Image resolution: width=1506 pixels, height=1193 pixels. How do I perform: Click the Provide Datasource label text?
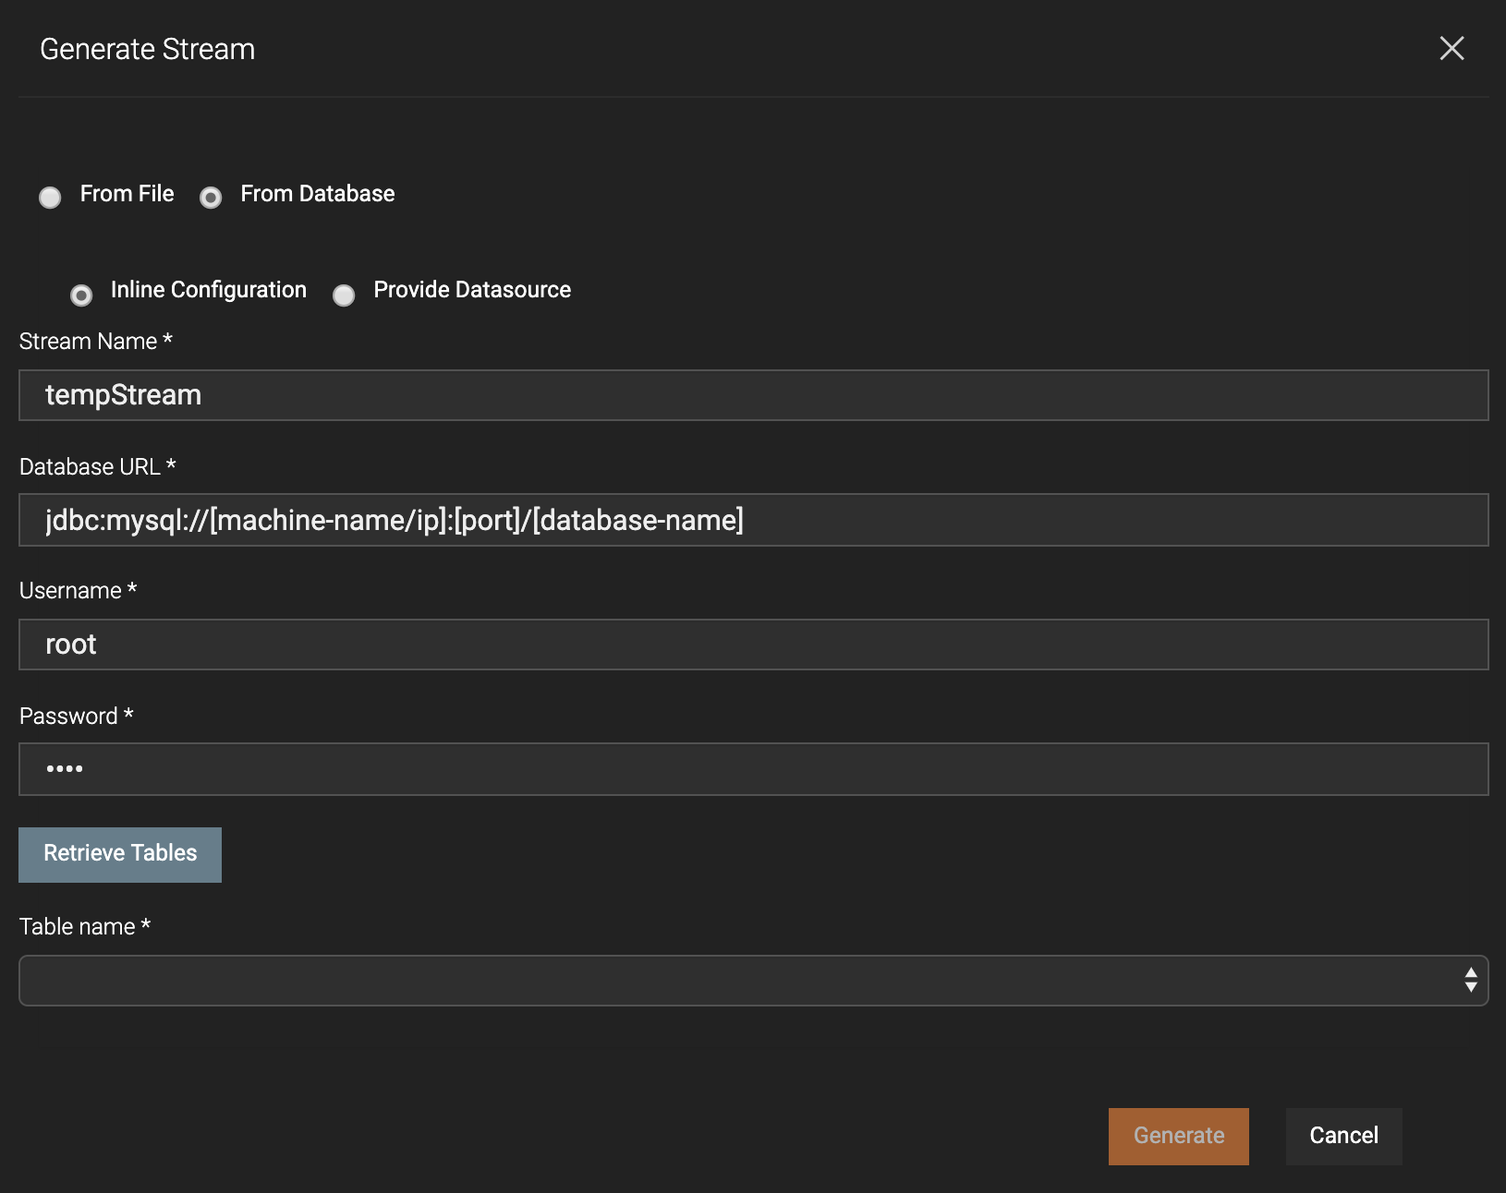[472, 290]
